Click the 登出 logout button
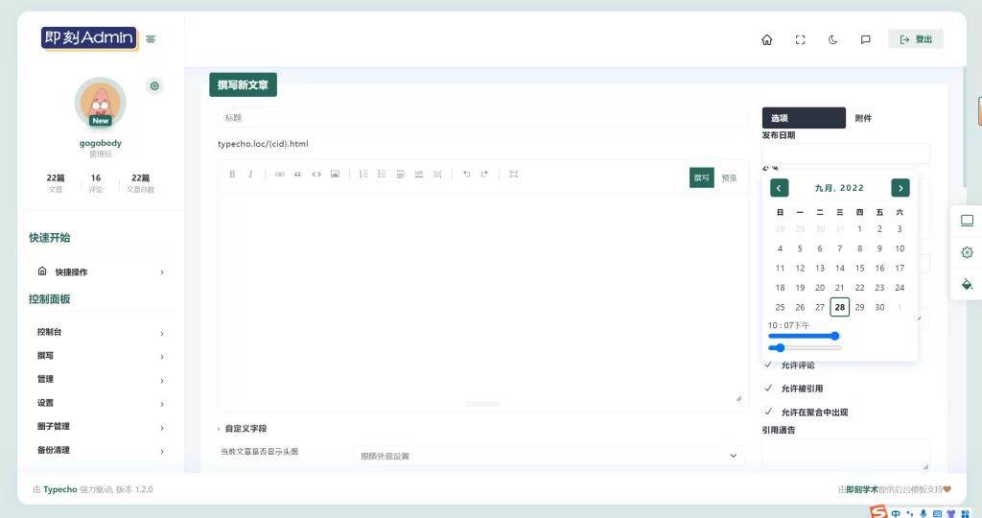Image resolution: width=982 pixels, height=518 pixels. (916, 39)
